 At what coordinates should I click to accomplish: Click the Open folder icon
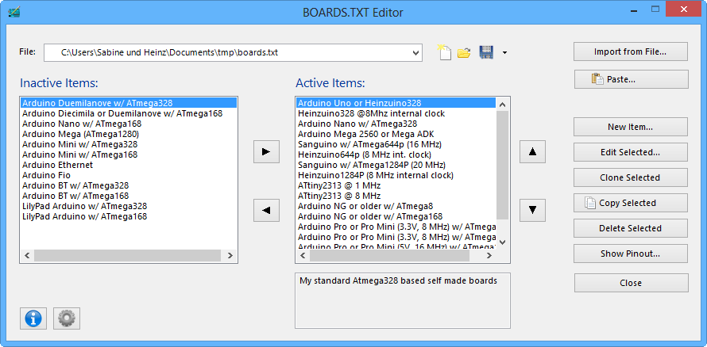[x=464, y=53]
